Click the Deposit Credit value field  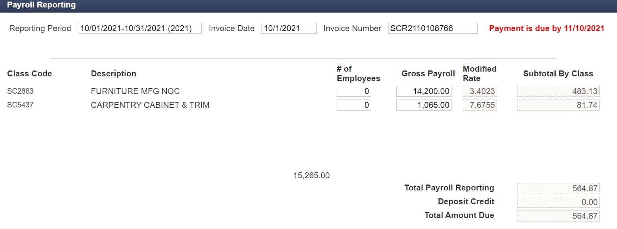click(x=558, y=202)
